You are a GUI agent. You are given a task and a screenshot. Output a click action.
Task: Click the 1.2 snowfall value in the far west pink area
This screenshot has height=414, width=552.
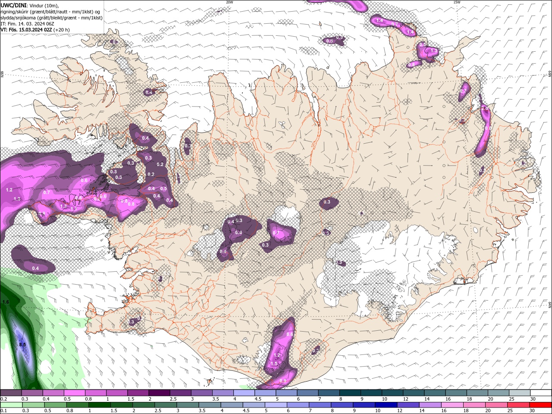coord(9,190)
